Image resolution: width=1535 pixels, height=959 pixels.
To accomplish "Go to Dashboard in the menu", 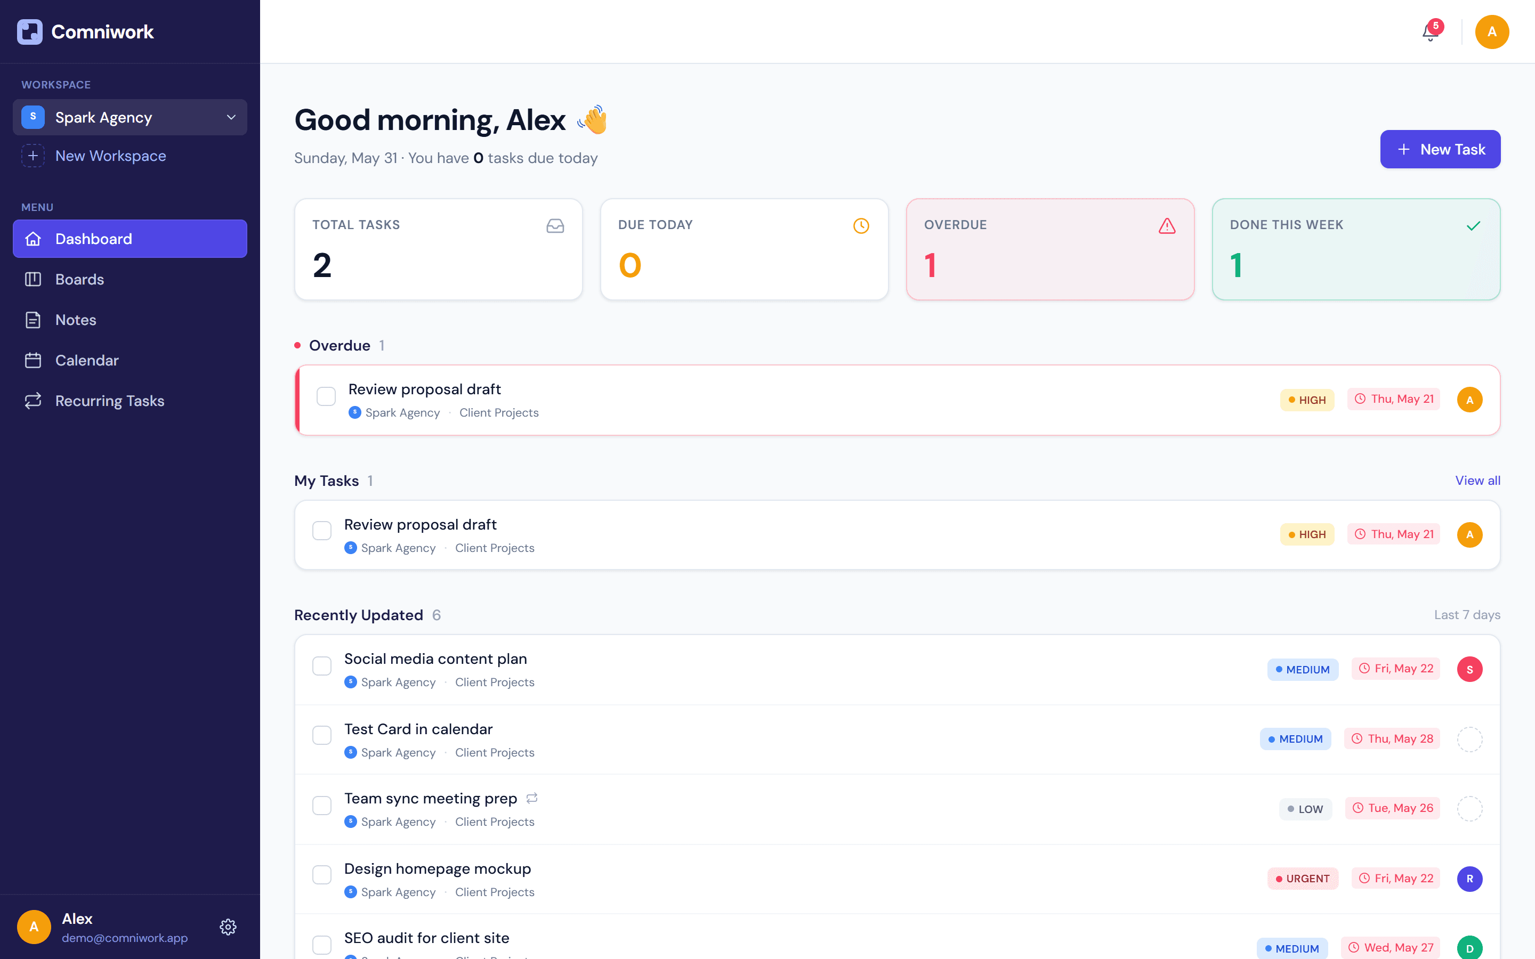I will tap(130, 239).
